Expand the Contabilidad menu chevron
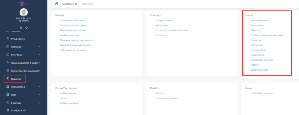This screenshot has width=299, height=115. (x=39, y=87)
